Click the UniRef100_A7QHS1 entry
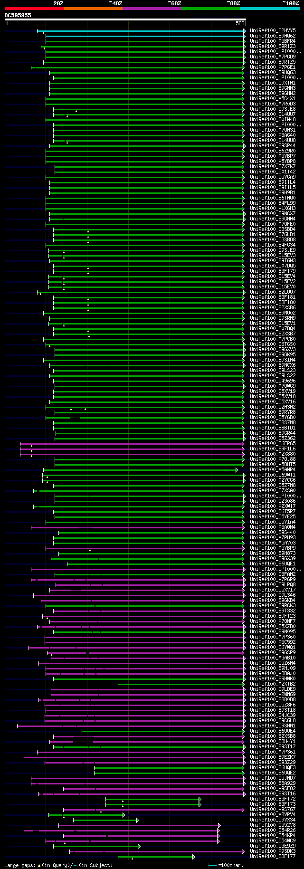 click(x=273, y=130)
